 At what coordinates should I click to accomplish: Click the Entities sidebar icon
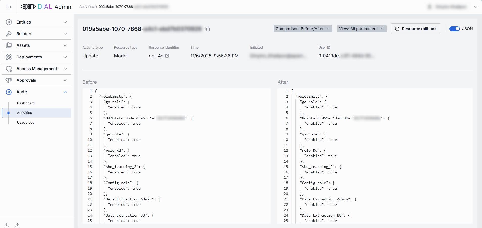pyautogui.click(x=9, y=22)
